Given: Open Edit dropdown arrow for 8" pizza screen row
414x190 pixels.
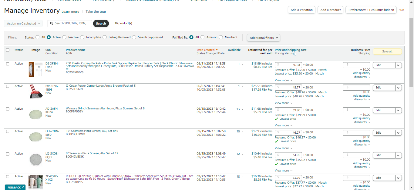Looking at the screenshot, I should 399,155.
